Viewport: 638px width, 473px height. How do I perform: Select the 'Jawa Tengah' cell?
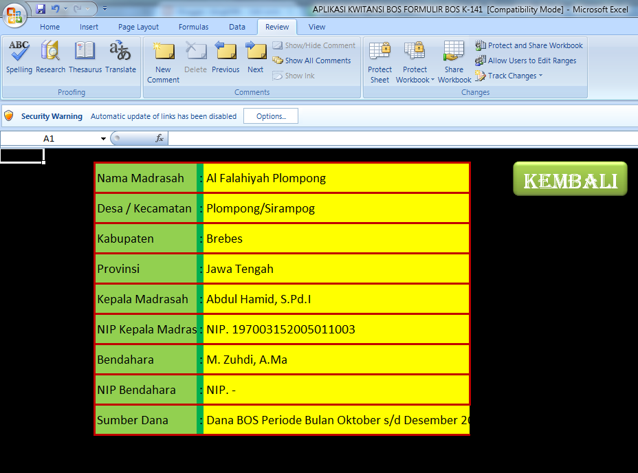[336, 269]
